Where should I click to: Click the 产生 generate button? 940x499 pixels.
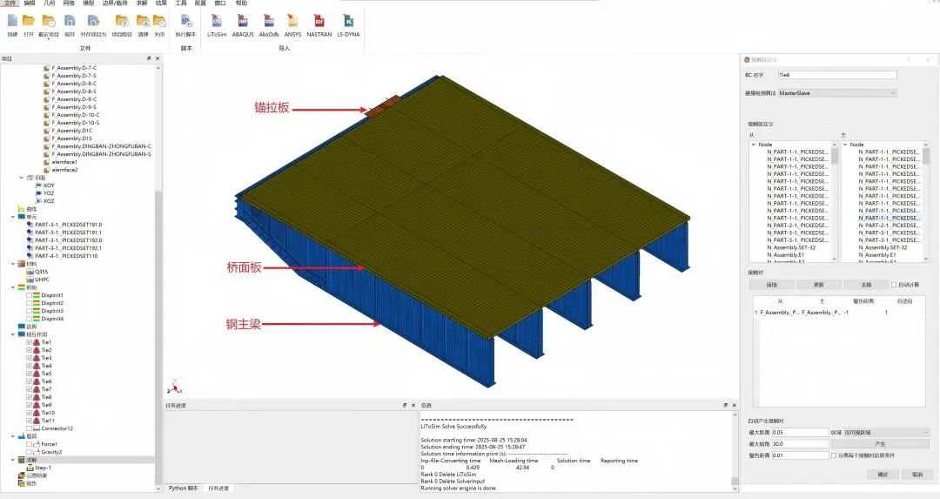(x=883, y=443)
